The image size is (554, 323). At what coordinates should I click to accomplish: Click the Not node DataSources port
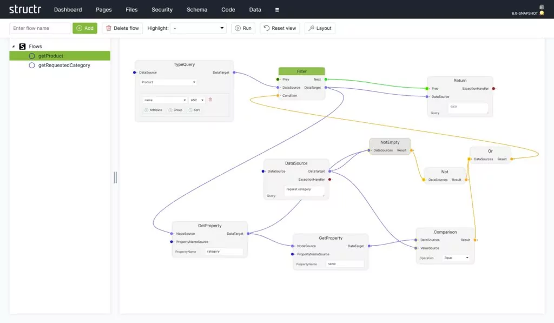tap(424, 180)
